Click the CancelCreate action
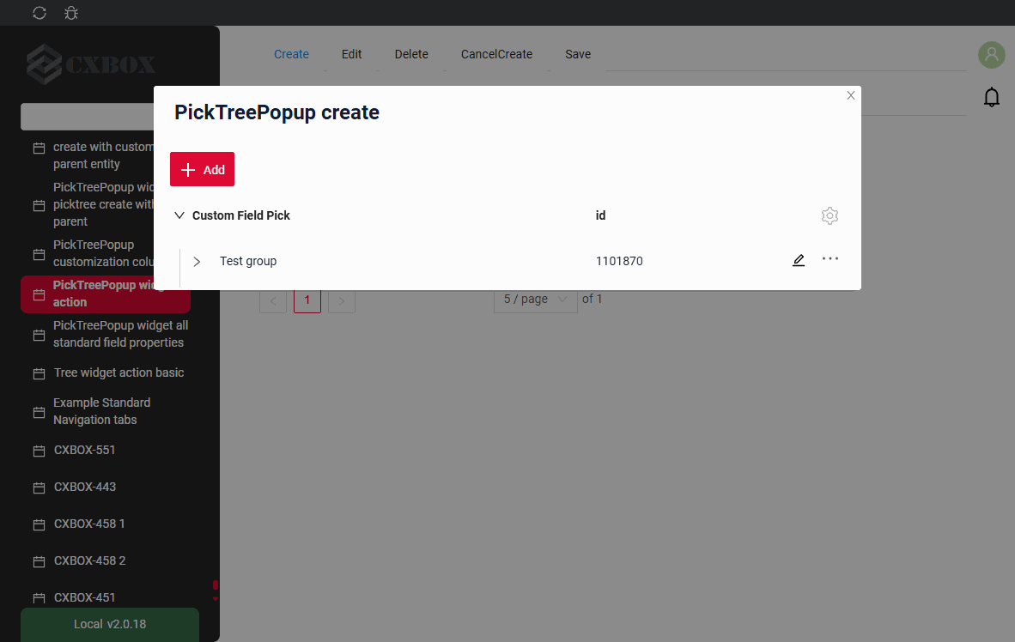1015x642 pixels. click(496, 54)
